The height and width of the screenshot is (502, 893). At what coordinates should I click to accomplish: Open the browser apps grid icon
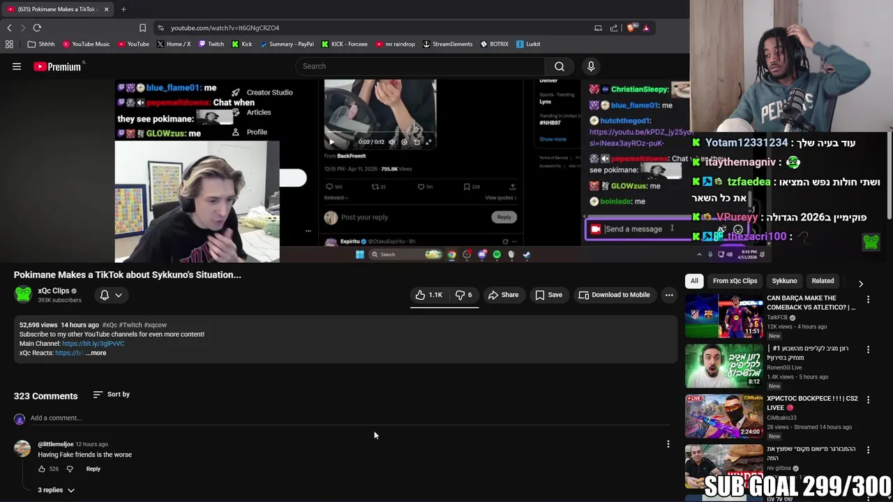[9, 44]
